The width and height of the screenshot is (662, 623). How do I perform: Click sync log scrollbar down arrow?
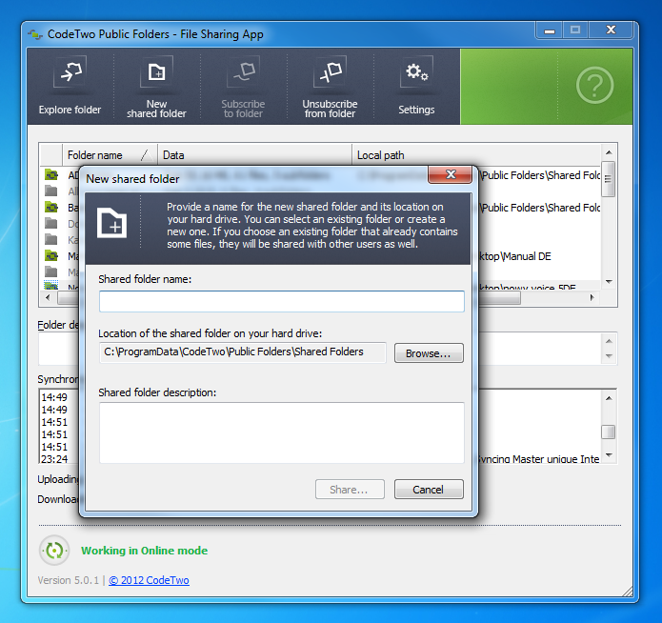point(609,455)
